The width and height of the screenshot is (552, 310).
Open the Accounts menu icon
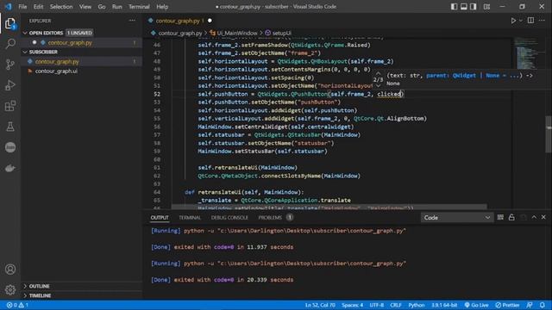coord(10,270)
